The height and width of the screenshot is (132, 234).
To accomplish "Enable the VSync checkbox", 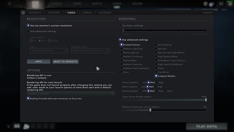I will (156, 68).
